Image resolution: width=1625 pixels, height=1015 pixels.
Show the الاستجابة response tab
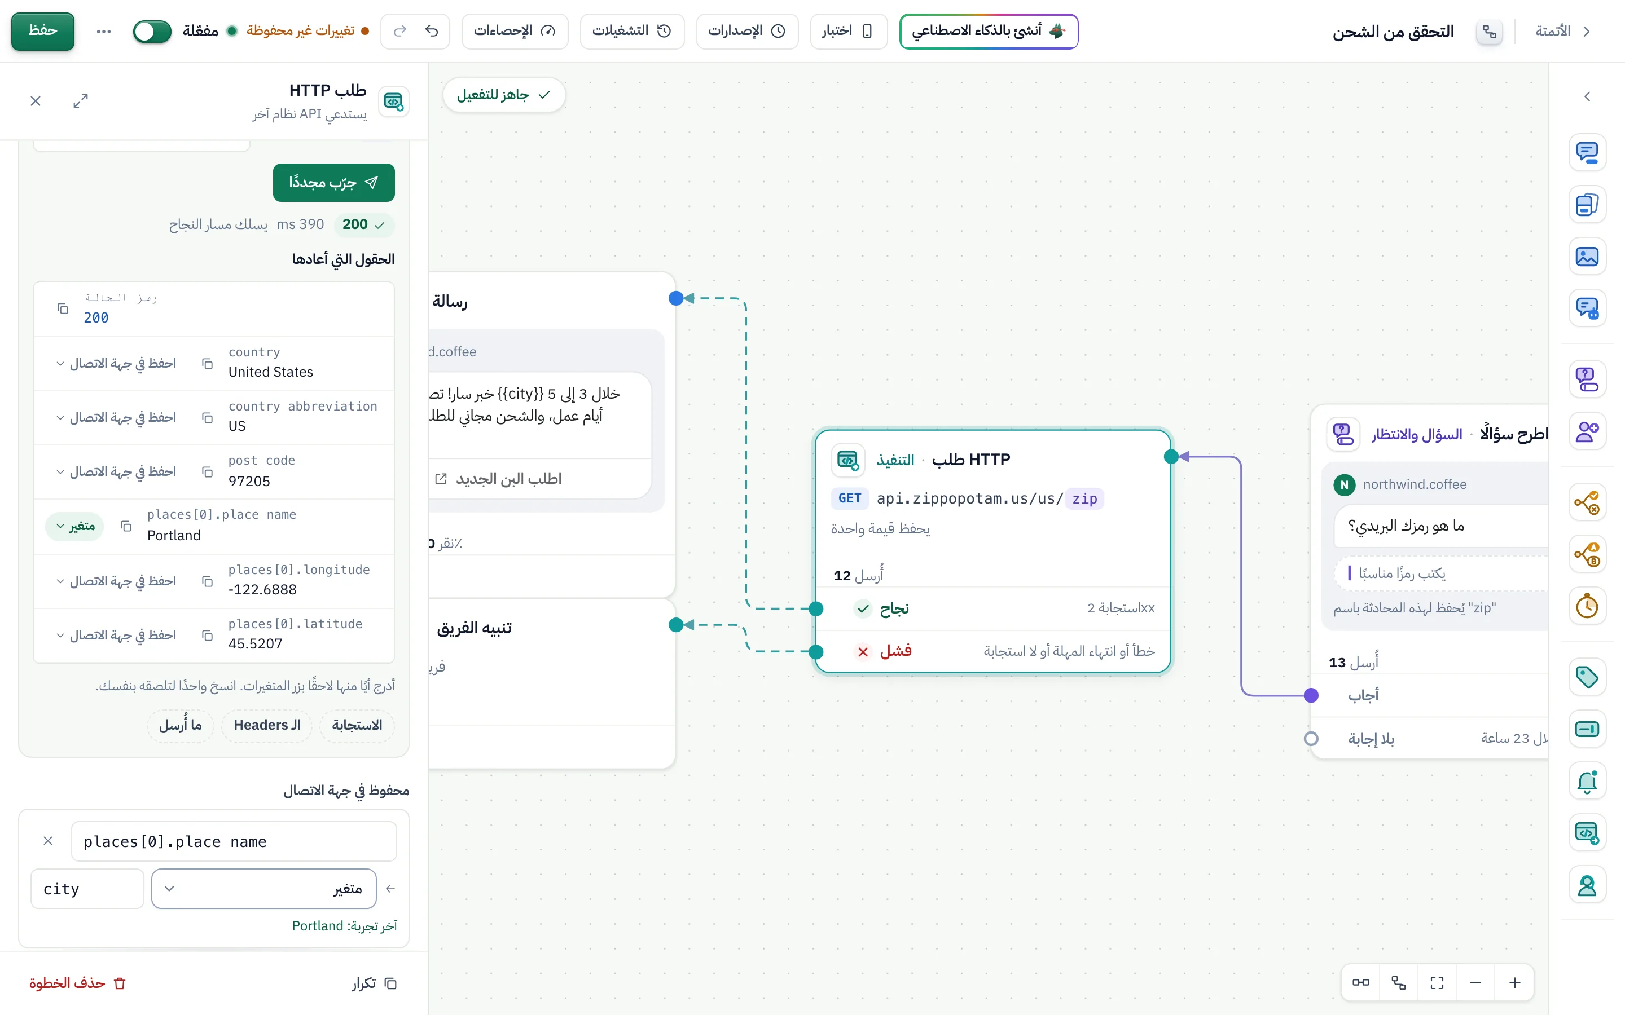pos(357,725)
